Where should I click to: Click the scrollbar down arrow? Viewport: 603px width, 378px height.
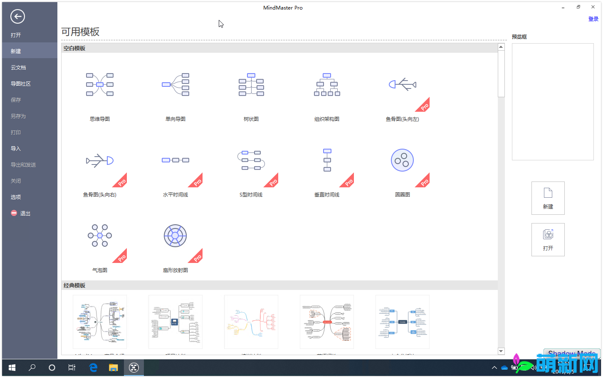(501, 351)
